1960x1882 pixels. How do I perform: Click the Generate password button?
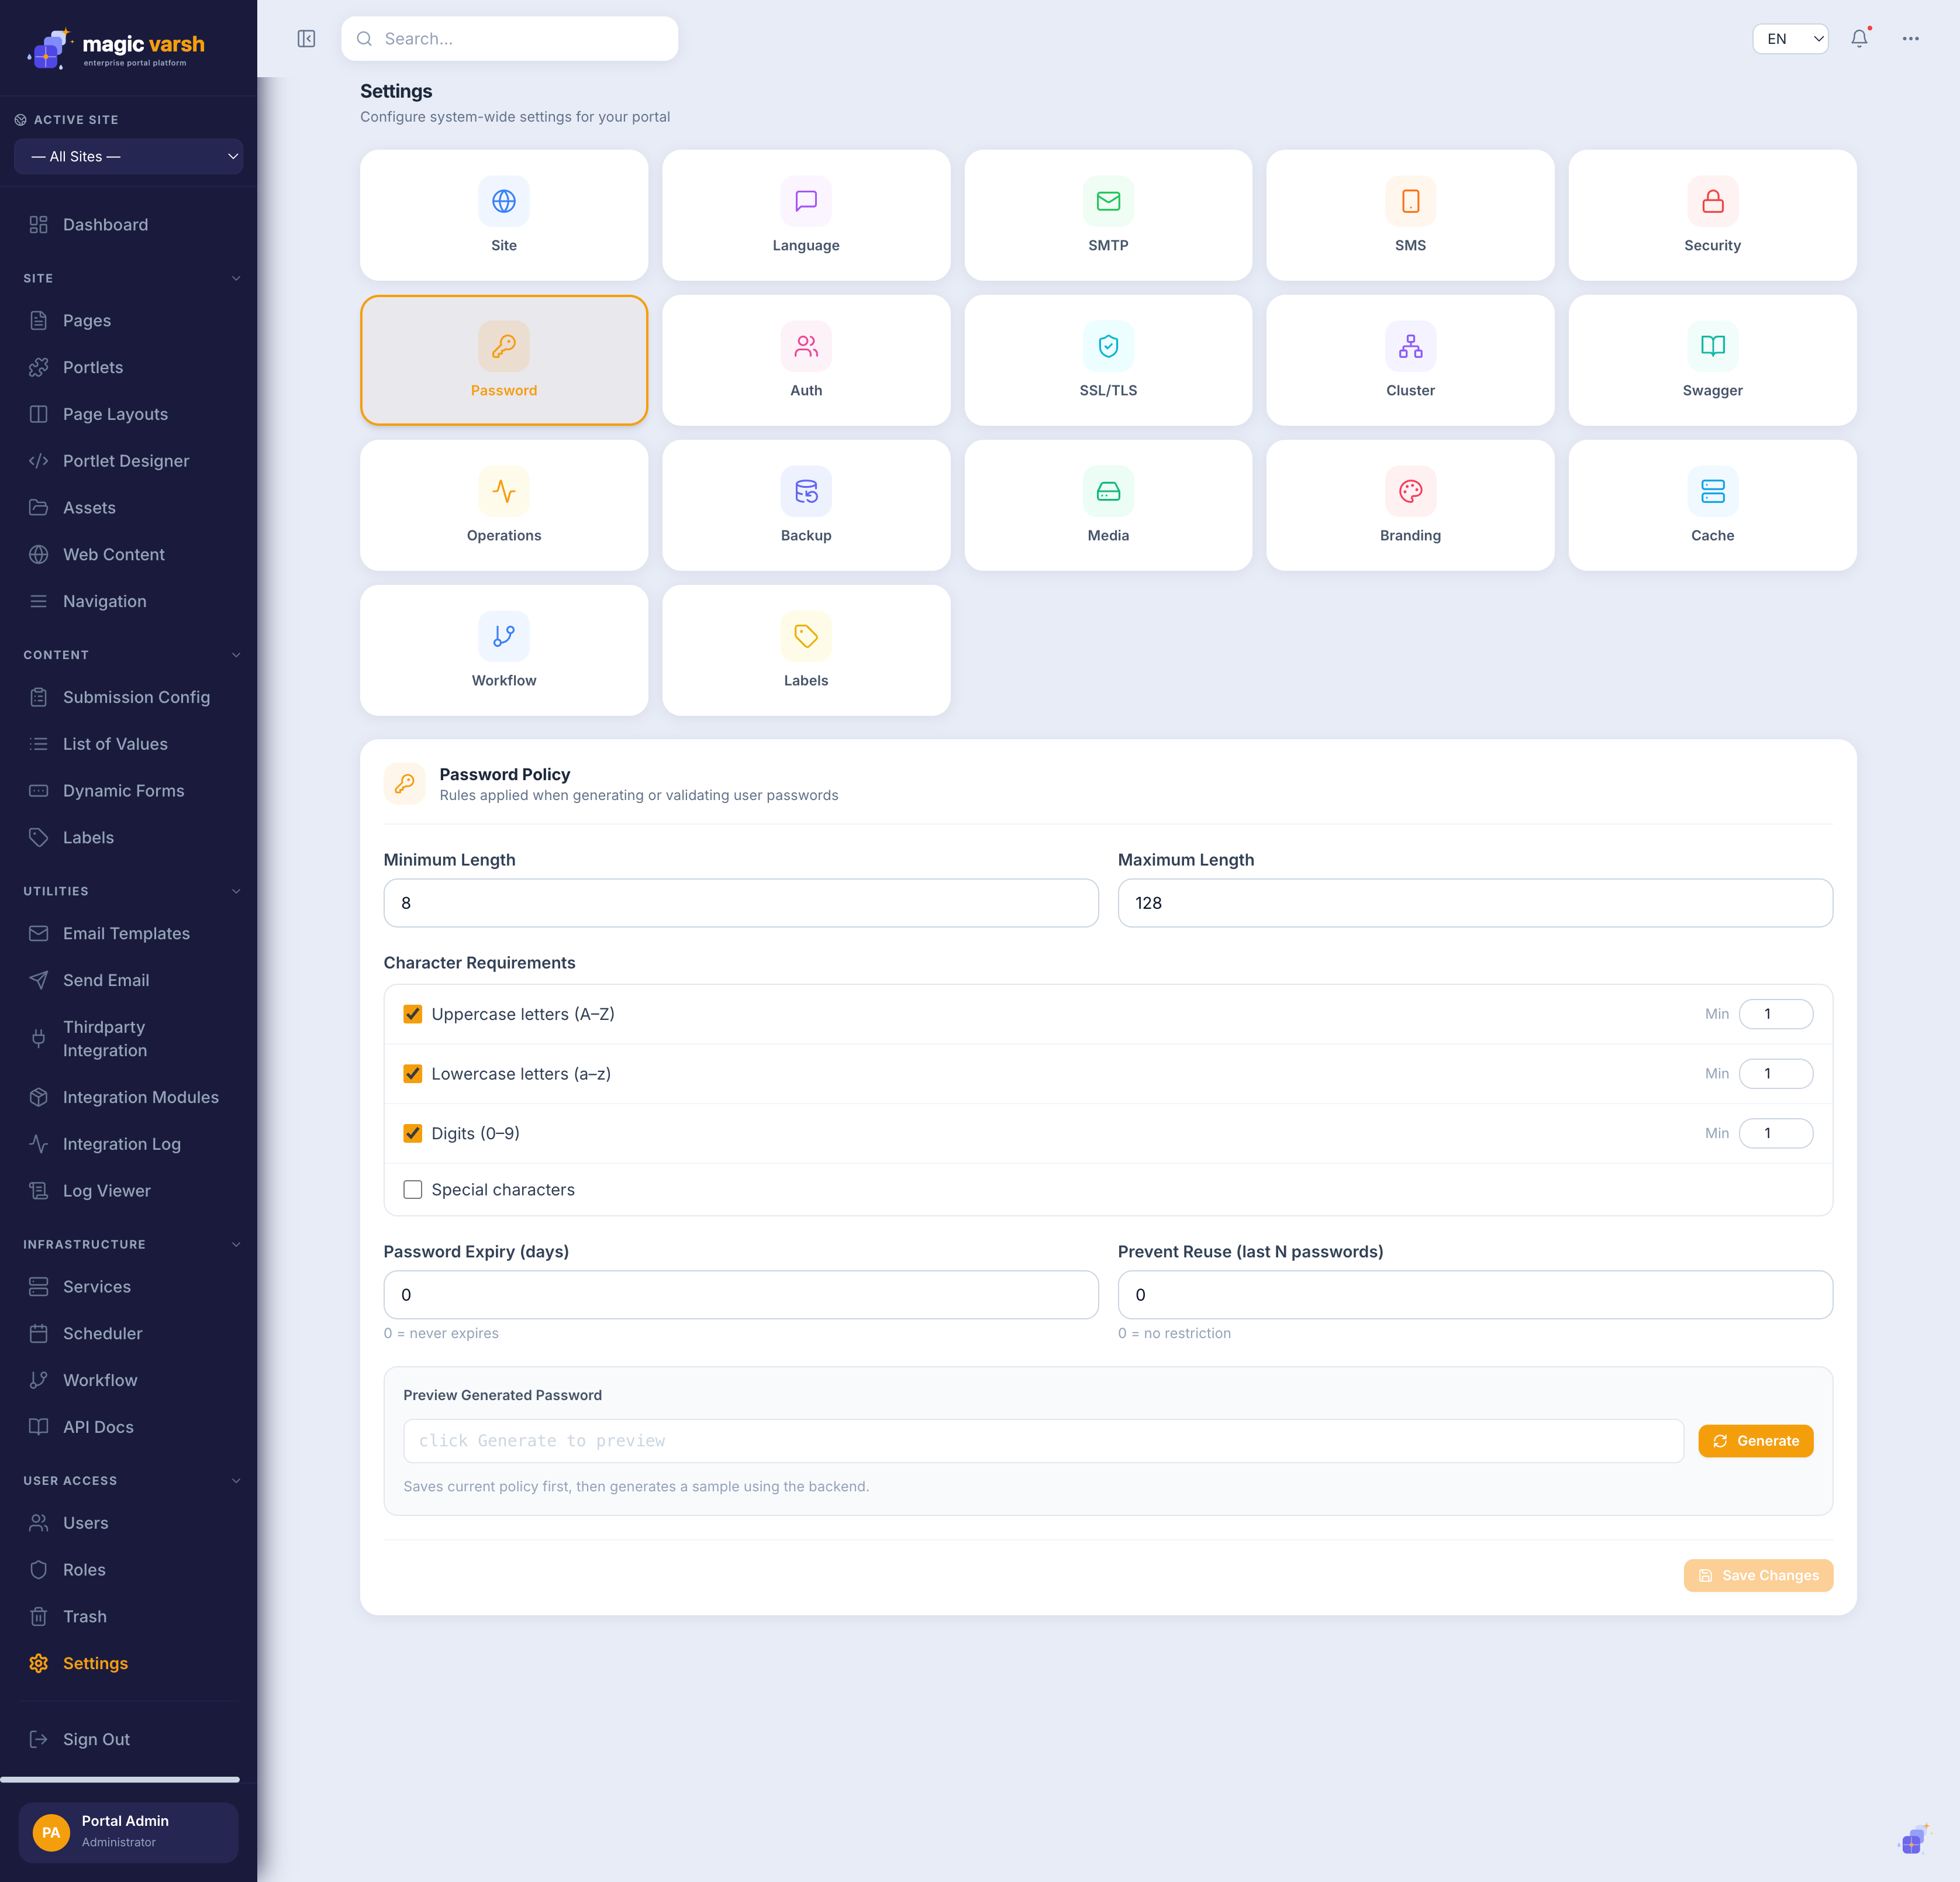click(x=1755, y=1441)
